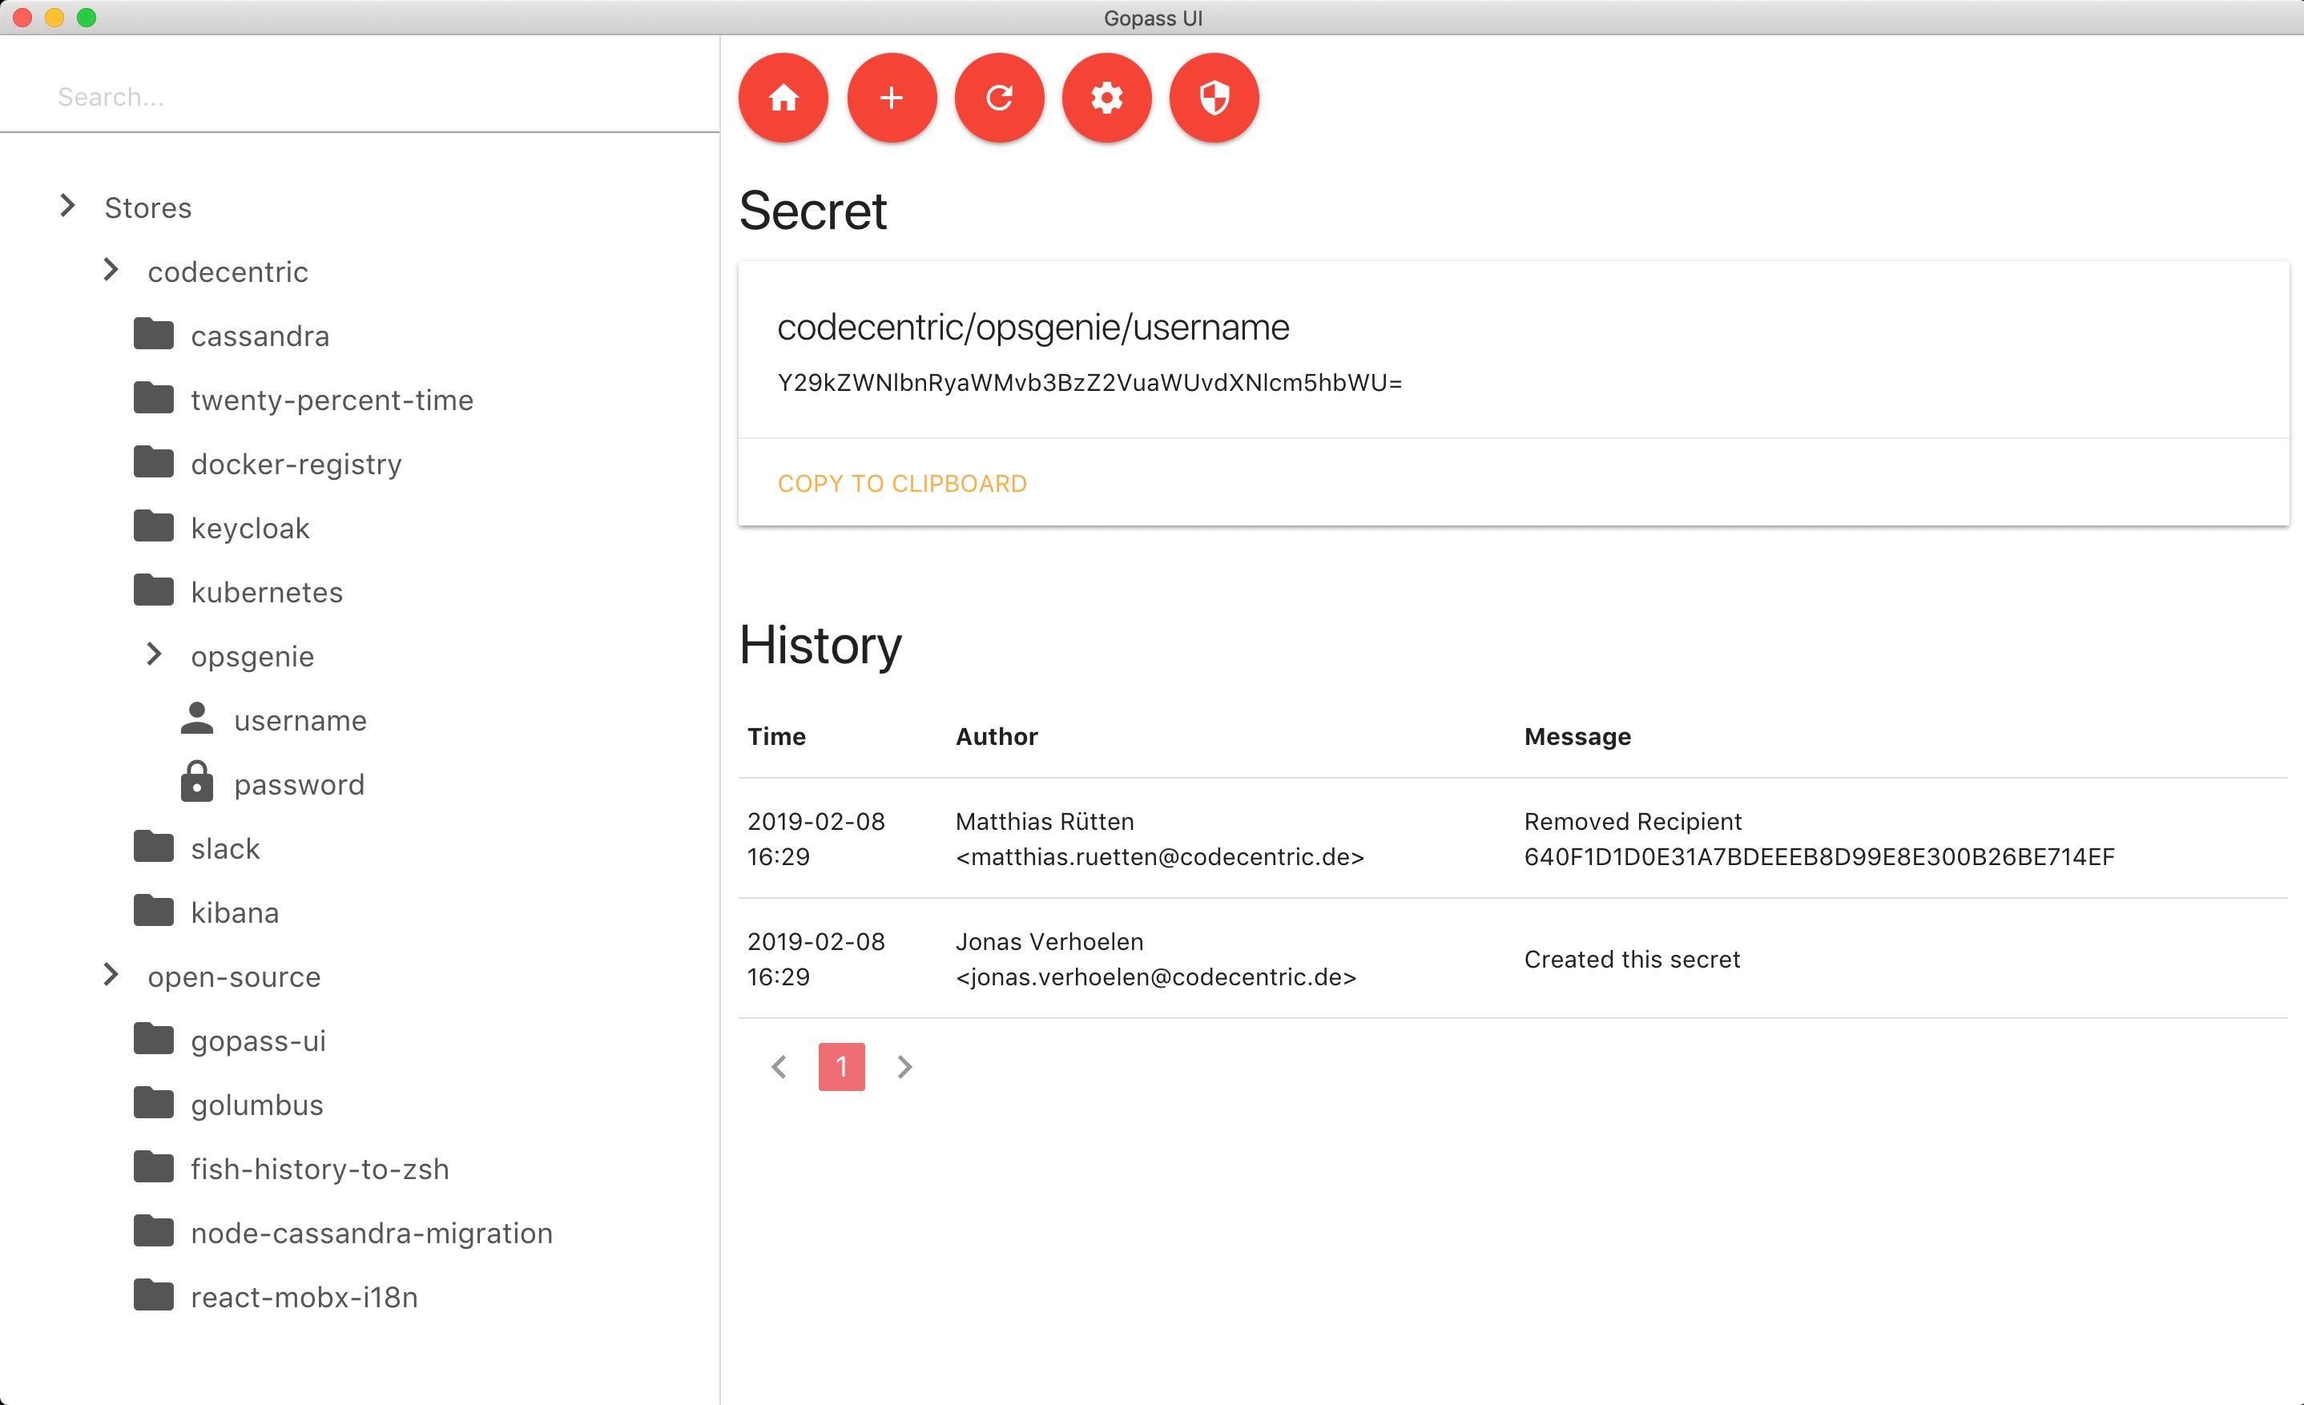Open settings via the gear button
This screenshot has height=1405, width=2304.
(x=1106, y=97)
